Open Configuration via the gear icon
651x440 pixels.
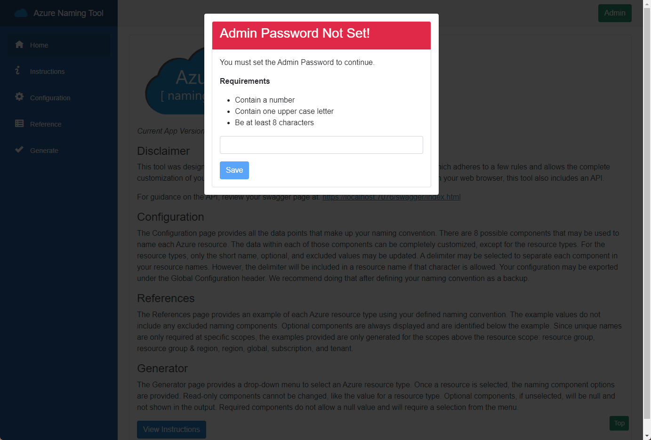point(19,97)
